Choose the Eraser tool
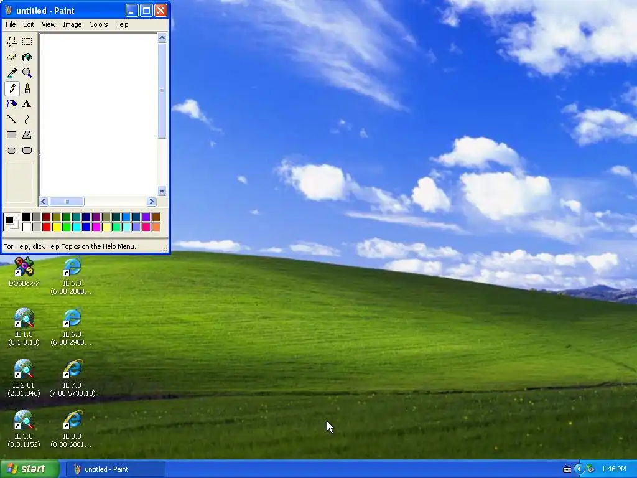 tap(12, 57)
